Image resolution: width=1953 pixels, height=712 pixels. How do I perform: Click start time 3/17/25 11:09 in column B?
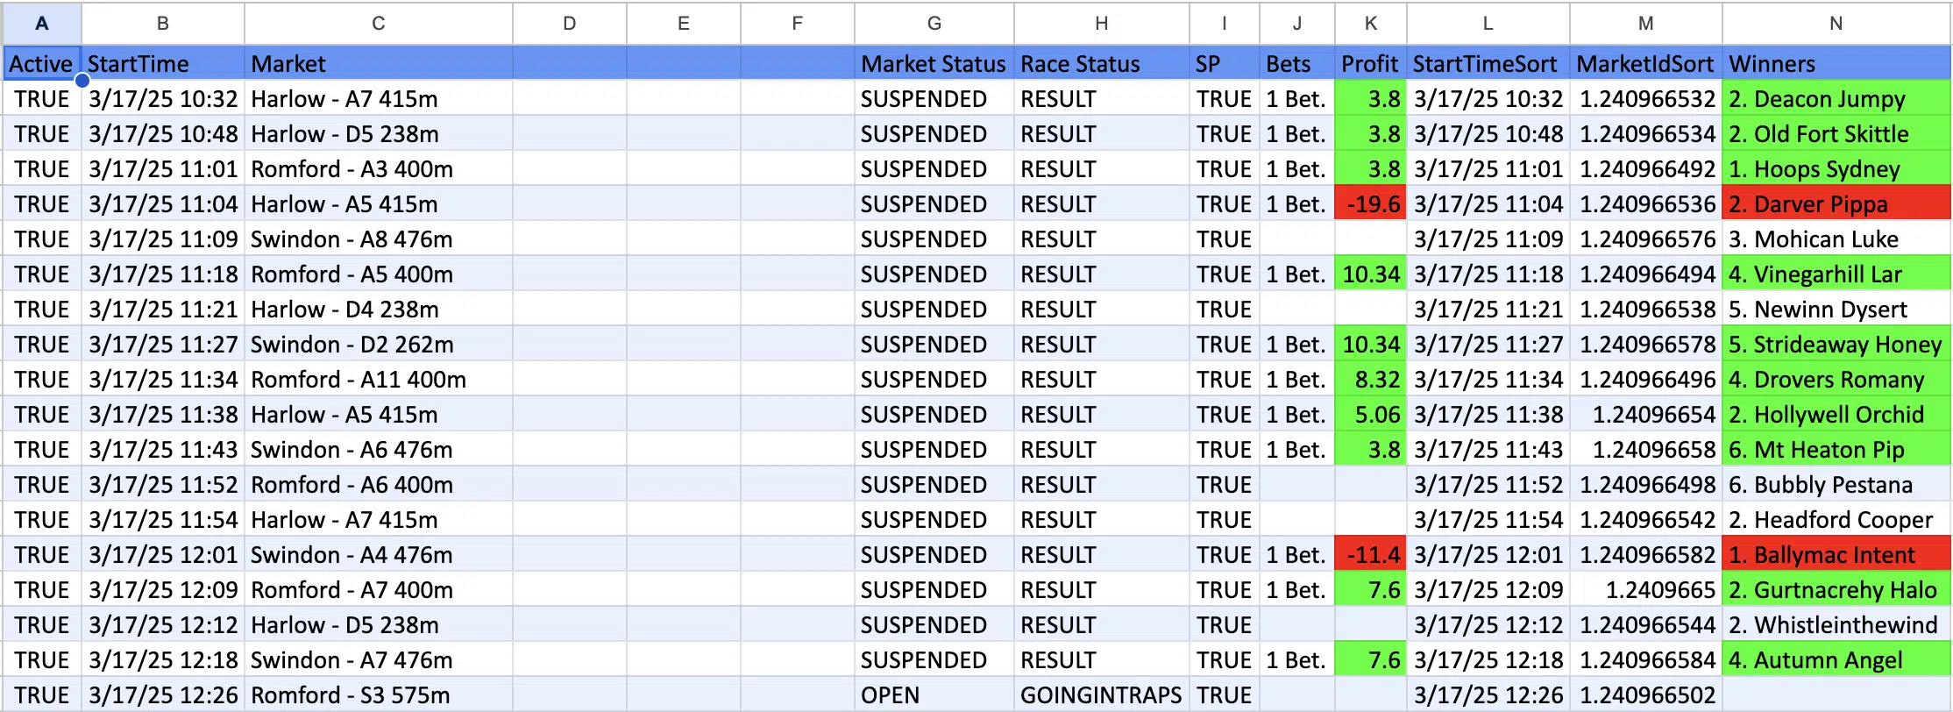163,239
